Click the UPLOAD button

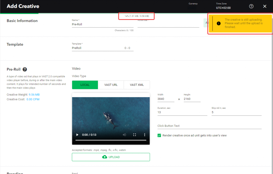(x=111, y=157)
